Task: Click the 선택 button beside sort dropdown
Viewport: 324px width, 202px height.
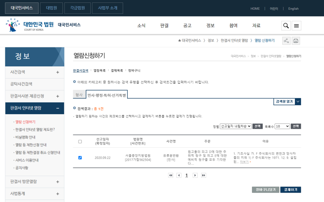Action: pos(258,126)
